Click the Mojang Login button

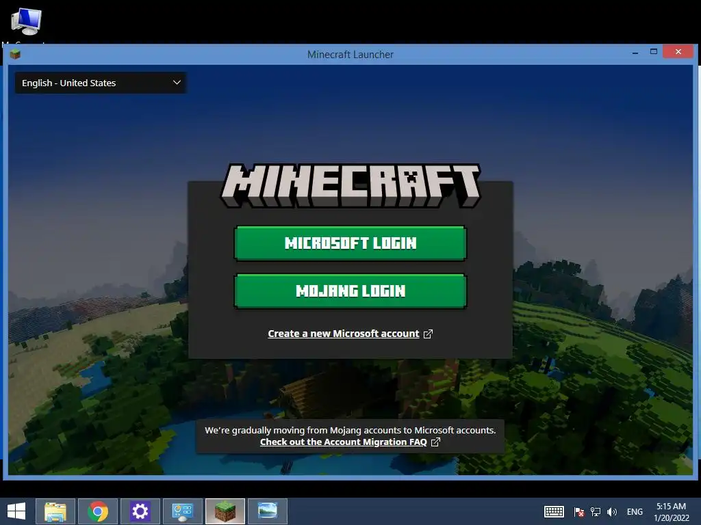(350, 291)
